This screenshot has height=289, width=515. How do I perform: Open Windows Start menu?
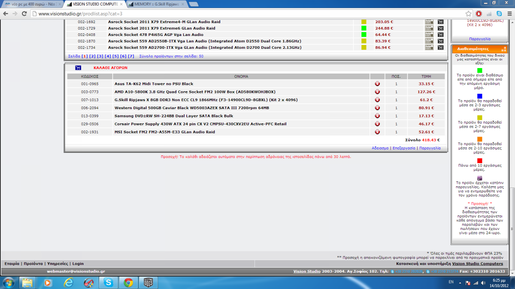tap(9, 282)
